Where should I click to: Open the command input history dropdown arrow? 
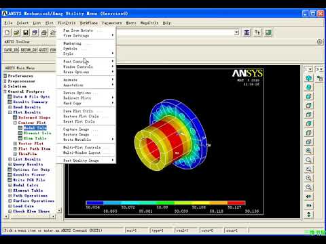tap(236, 33)
